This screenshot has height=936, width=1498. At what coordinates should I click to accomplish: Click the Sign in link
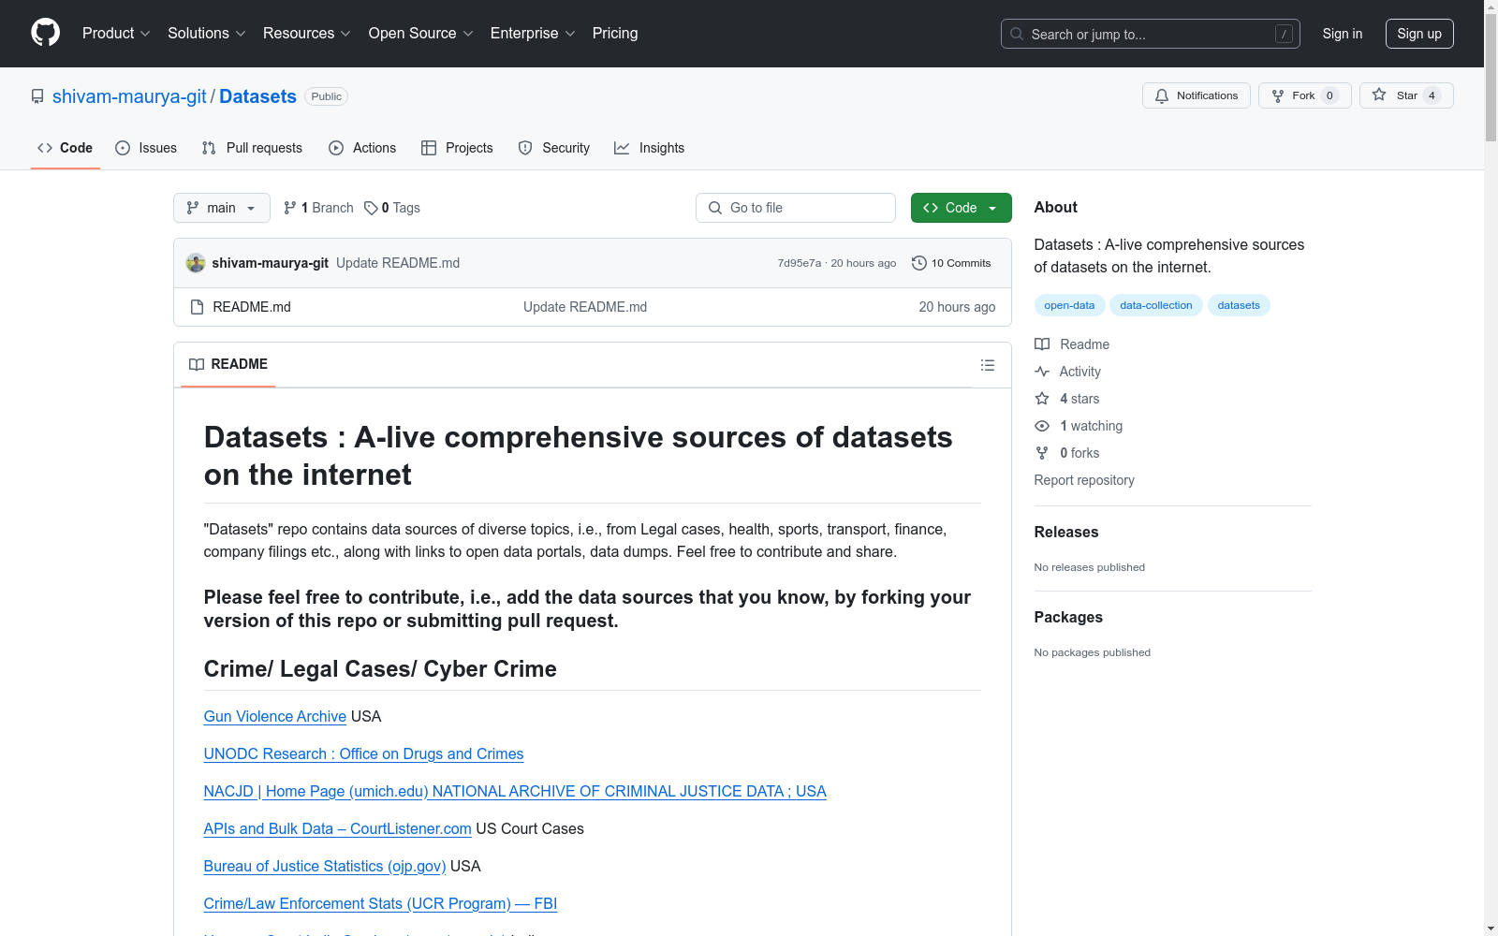(x=1343, y=34)
